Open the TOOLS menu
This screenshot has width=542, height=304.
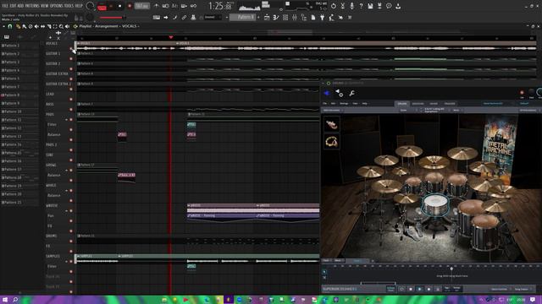click(69, 6)
